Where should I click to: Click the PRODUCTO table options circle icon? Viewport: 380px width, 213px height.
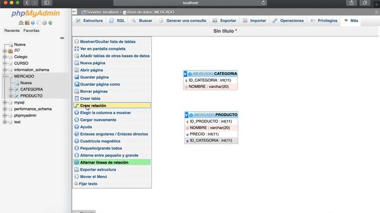tap(191, 115)
